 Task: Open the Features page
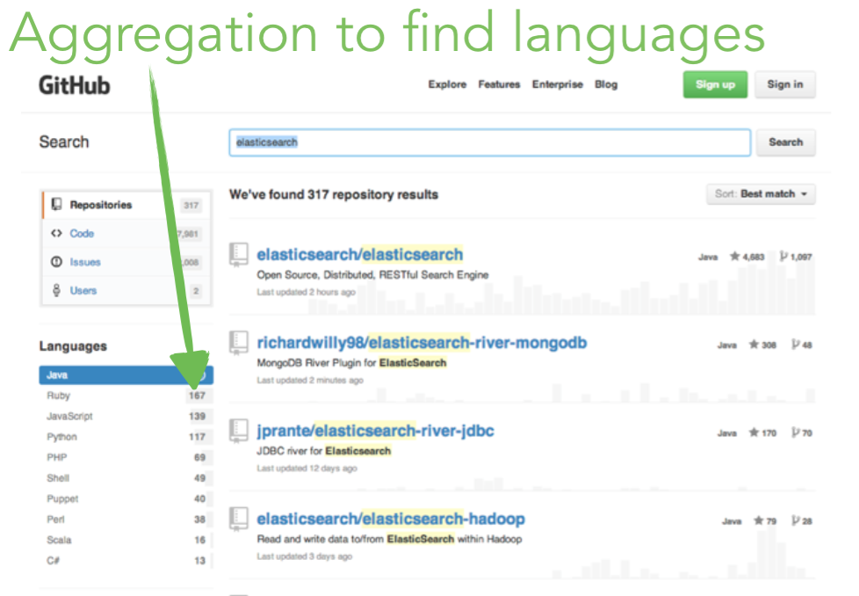coord(499,84)
